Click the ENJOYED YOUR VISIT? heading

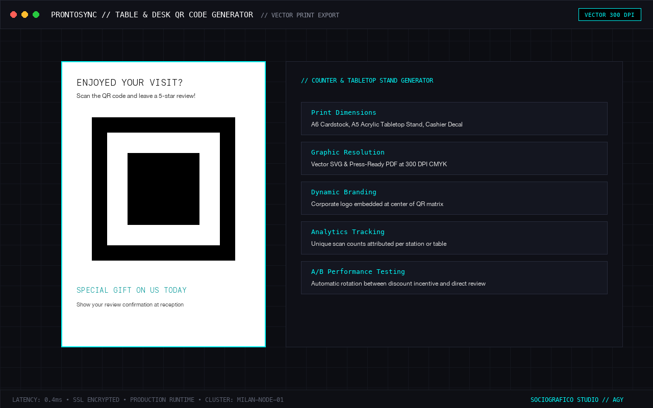(130, 83)
